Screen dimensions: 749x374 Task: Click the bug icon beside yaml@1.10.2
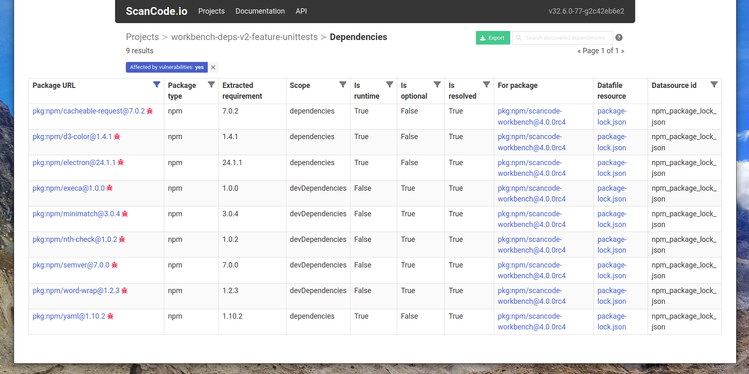110,316
